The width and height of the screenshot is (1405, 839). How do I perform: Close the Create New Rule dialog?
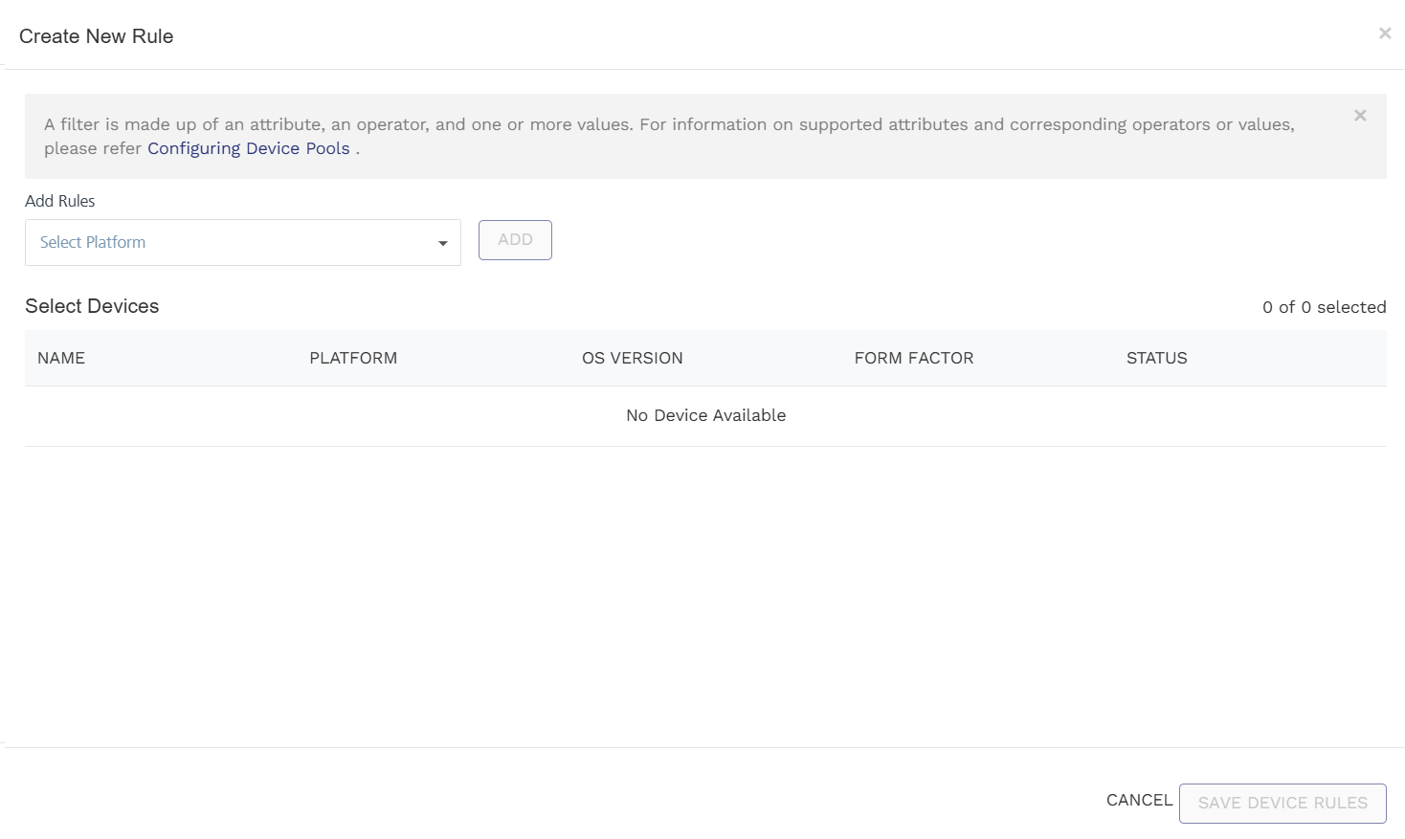click(x=1384, y=33)
